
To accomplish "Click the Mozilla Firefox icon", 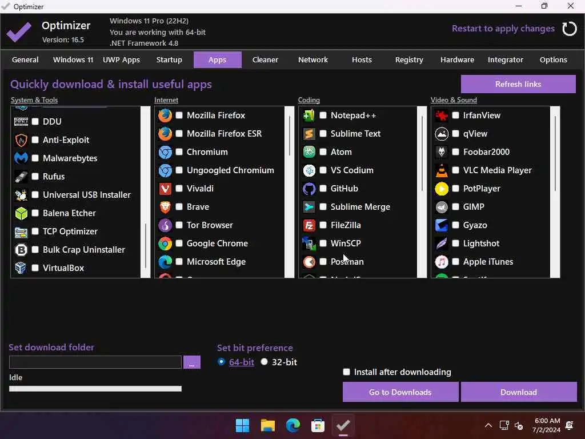I will [x=165, y=115].
